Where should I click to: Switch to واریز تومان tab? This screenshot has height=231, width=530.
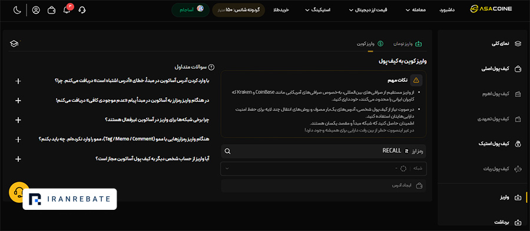coord(408,43)
